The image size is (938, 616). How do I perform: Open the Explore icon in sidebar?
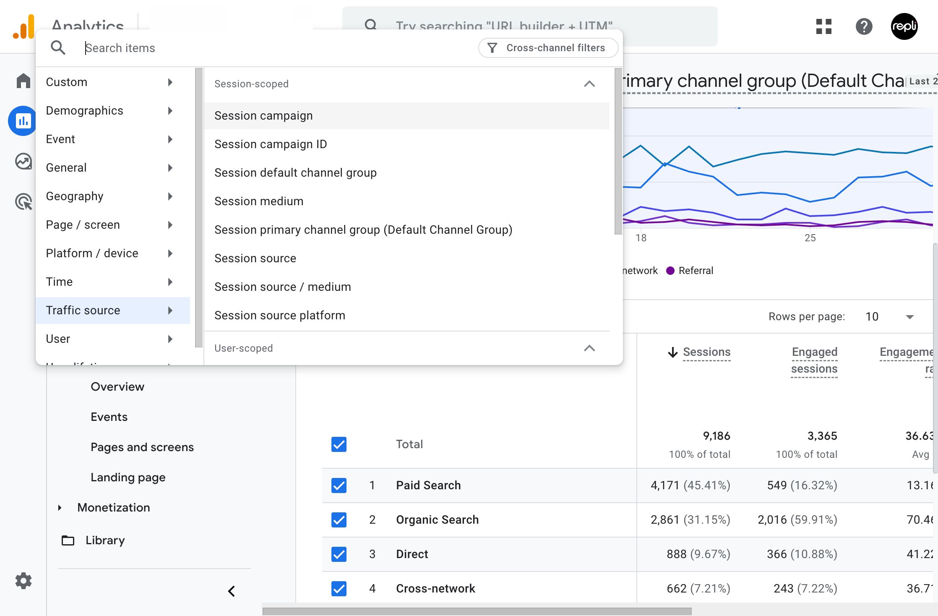coord(23,161)
